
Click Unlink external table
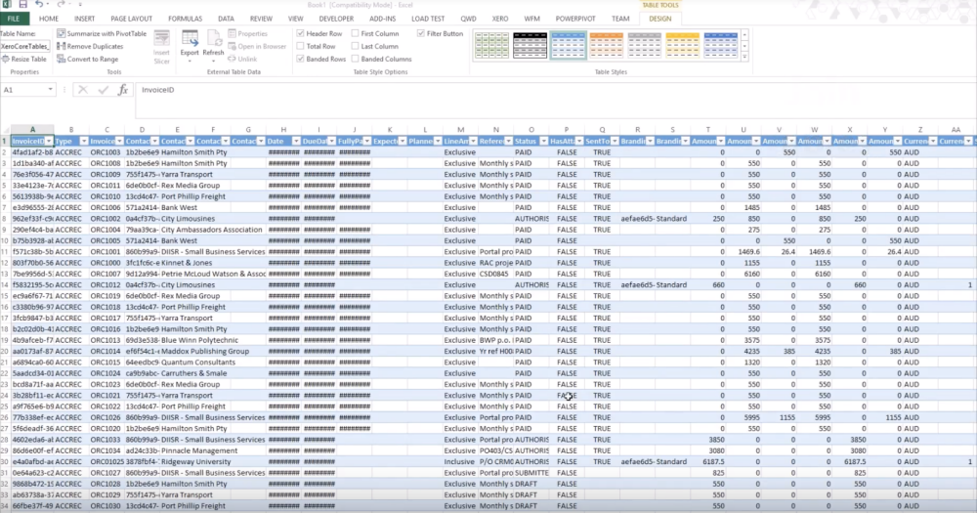tap(242, 60)
